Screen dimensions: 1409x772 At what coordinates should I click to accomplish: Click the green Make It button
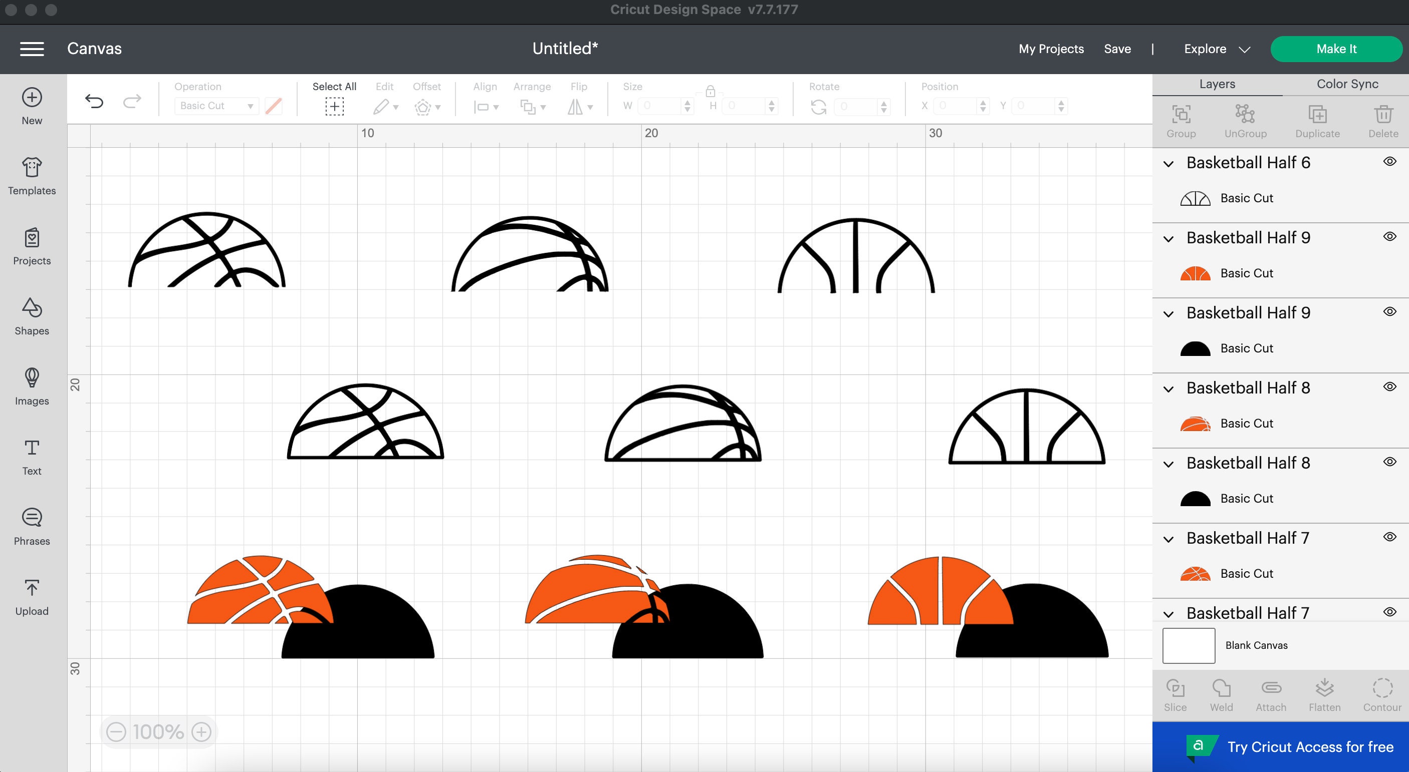tap(1336, 49)
